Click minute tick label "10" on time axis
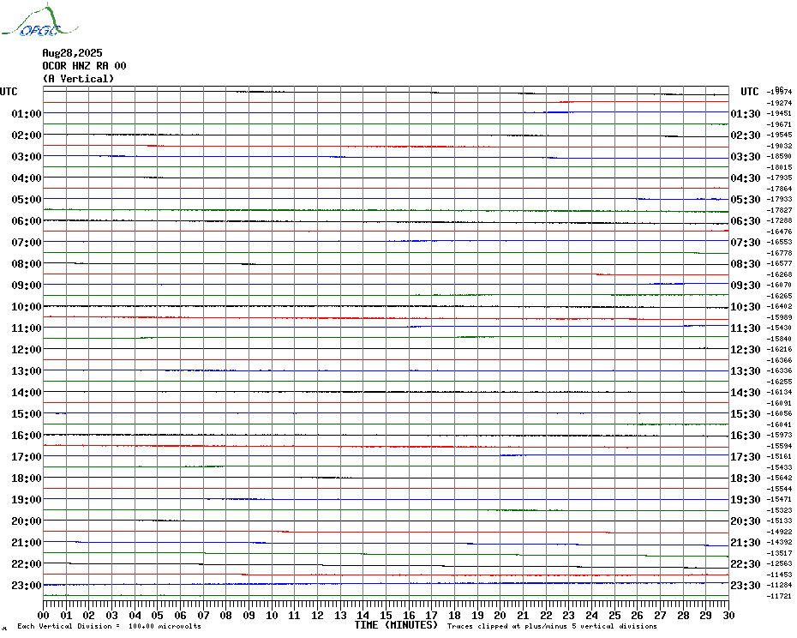The image size is (797, 638). click(272, 616)
